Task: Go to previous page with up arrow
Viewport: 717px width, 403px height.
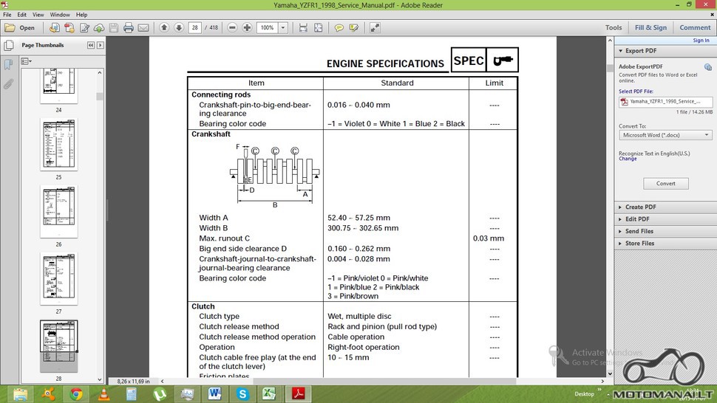Action: tap(164, 28)
